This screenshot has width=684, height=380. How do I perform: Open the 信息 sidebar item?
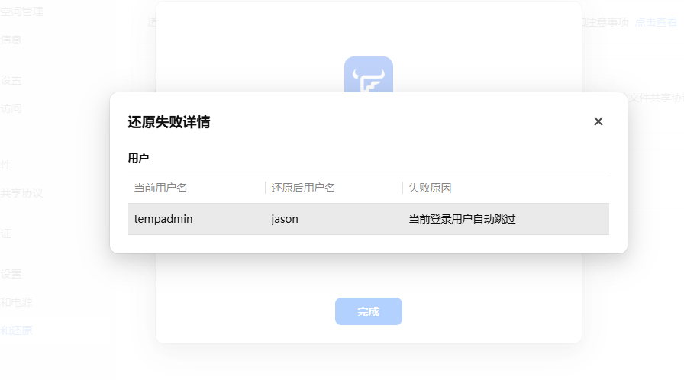pyautogui.click(x=11, y=40)
